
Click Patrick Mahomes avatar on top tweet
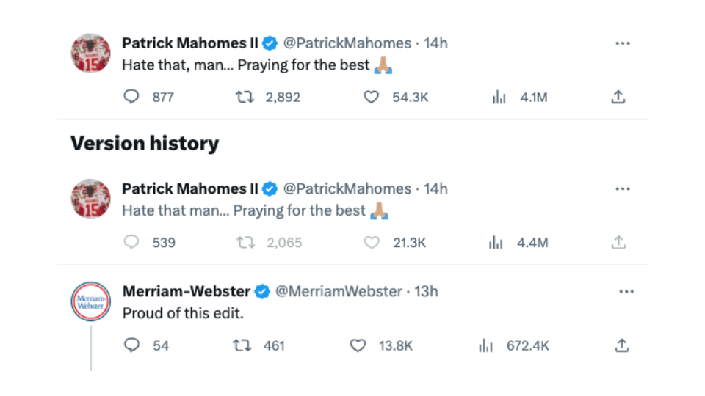pyautogui.click(x=91, y=53)
